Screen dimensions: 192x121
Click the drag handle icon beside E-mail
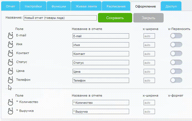(x=11, y=36)
